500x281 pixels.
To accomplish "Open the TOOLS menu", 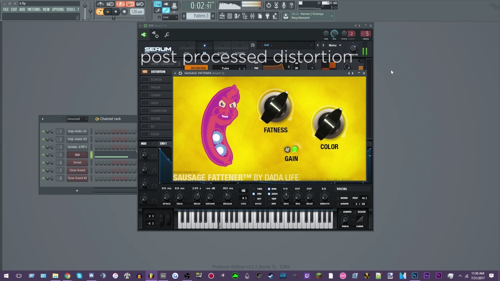I will pos(71,9).
